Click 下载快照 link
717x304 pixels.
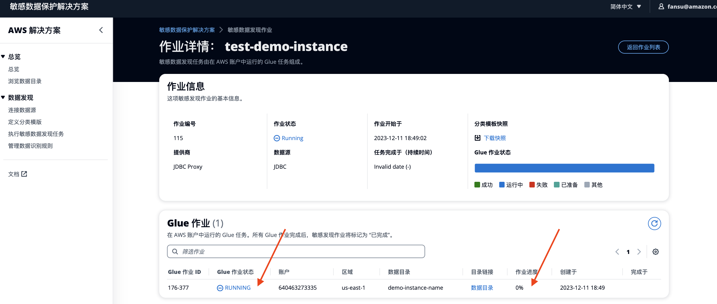495,138
